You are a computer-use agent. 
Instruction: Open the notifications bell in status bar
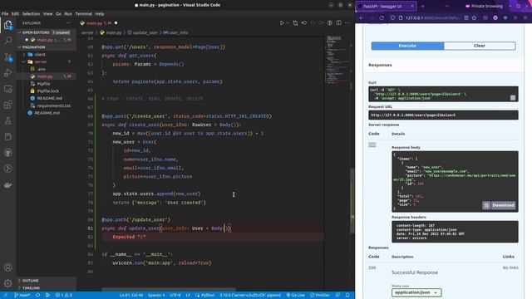pyautogui.click(x=347, y=296)
